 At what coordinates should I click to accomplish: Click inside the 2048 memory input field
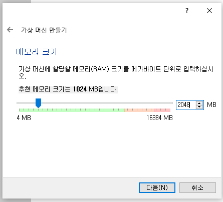tap(186, 105)
